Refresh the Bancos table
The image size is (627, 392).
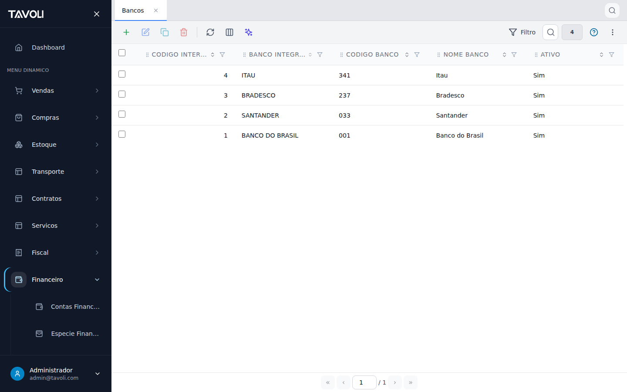[210, 32]
